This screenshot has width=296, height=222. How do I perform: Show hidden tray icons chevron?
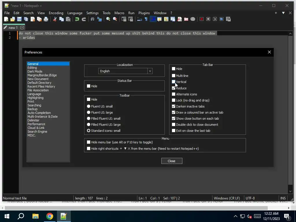pyautogui.click(x=235, y=216)
